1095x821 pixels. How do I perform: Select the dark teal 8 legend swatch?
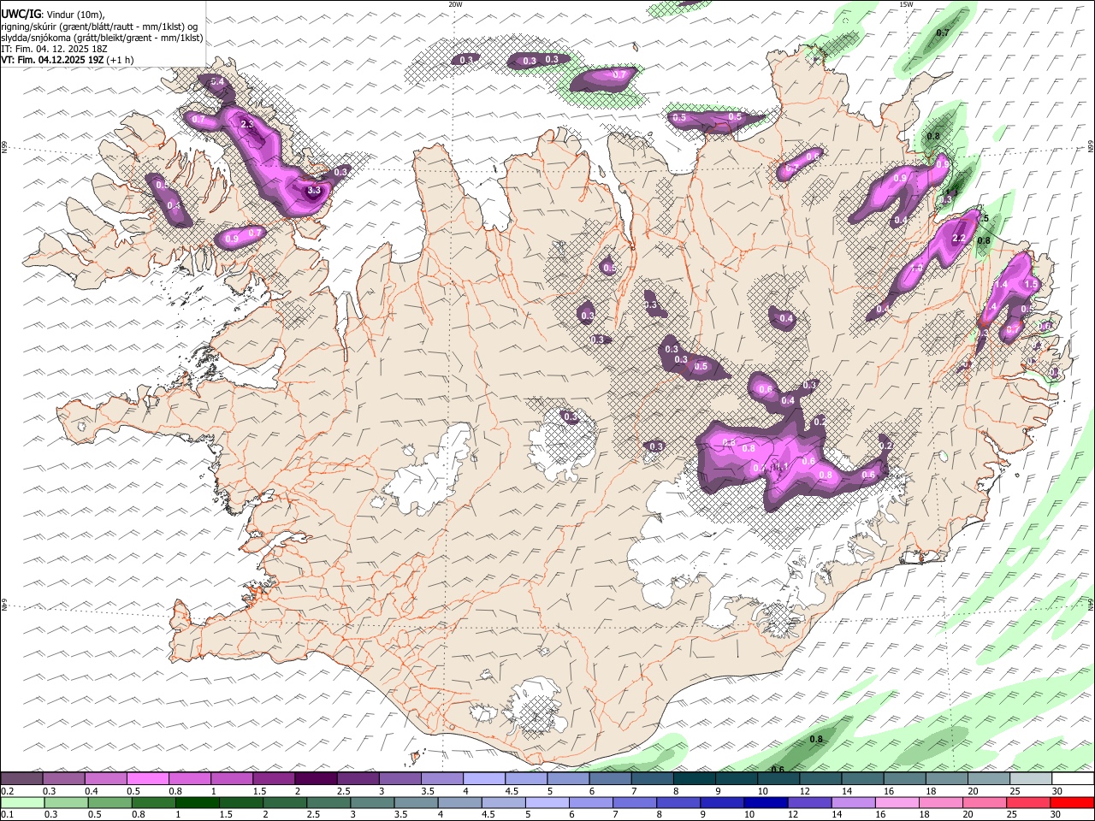[x=695, y=779]
